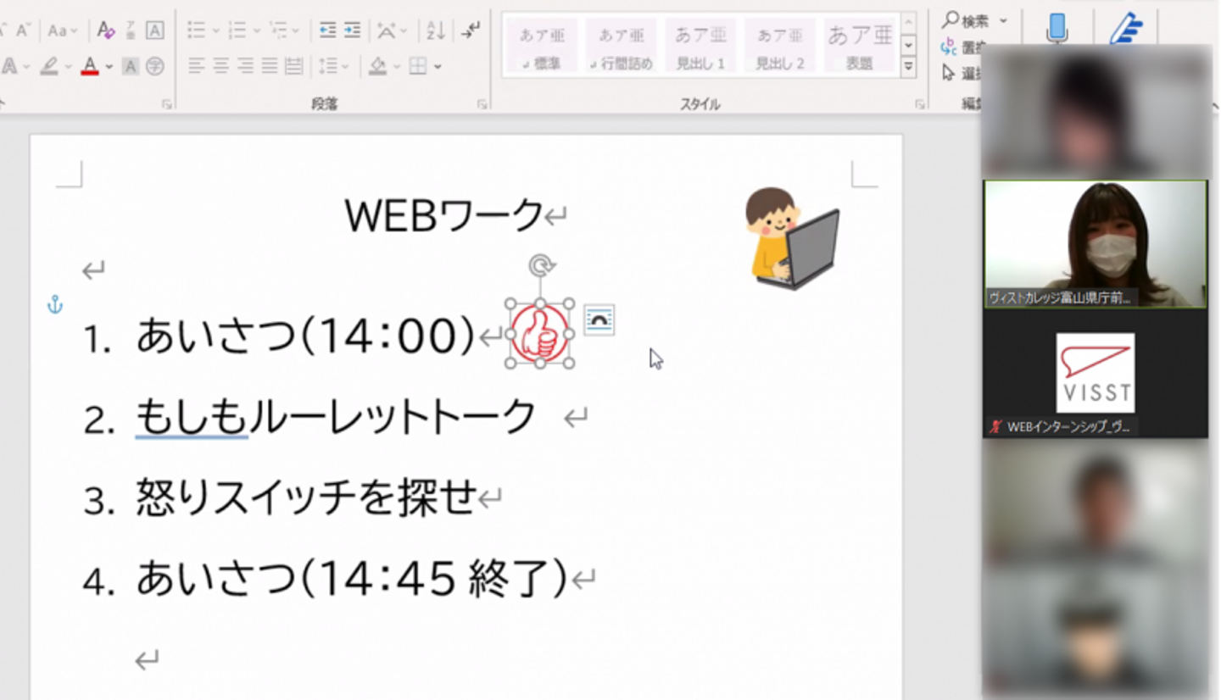Open the multilevel list dropdown arrow

tap(295, 31)
